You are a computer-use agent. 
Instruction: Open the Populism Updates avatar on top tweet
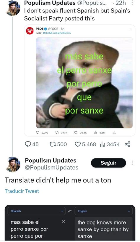click(x=13, y=8)
